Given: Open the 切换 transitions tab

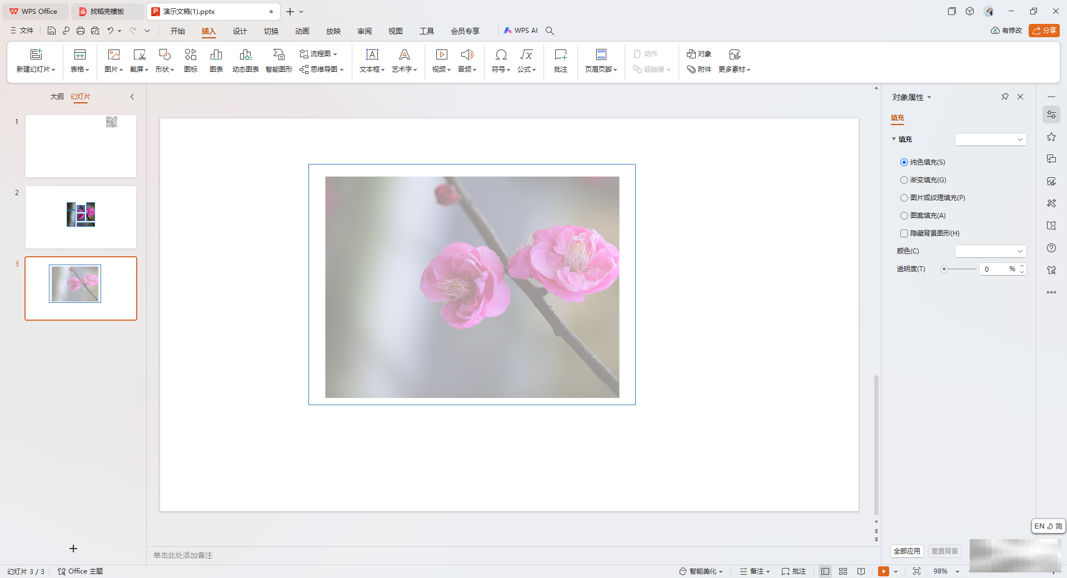Looking at the screenshot, I should pyautogui.click(x=271, y=31).
